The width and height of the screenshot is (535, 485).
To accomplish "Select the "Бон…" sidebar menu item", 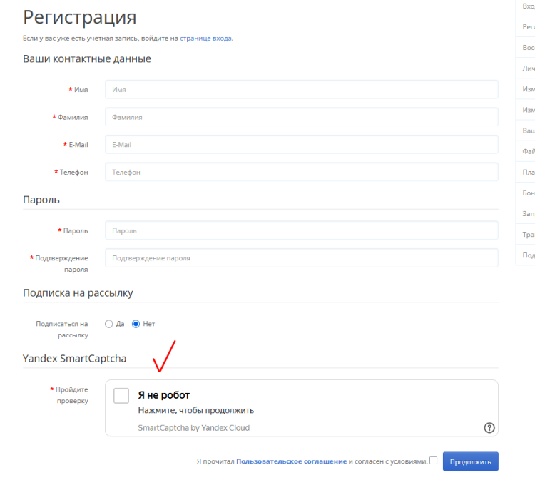I will click(528, 193).
